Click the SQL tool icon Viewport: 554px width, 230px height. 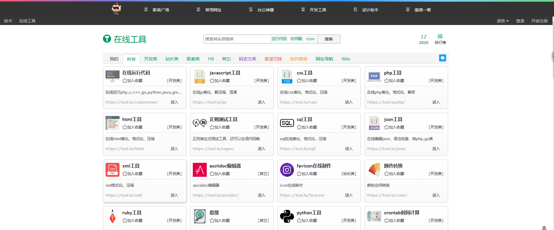pyautogui.click(x=287, y=123)
